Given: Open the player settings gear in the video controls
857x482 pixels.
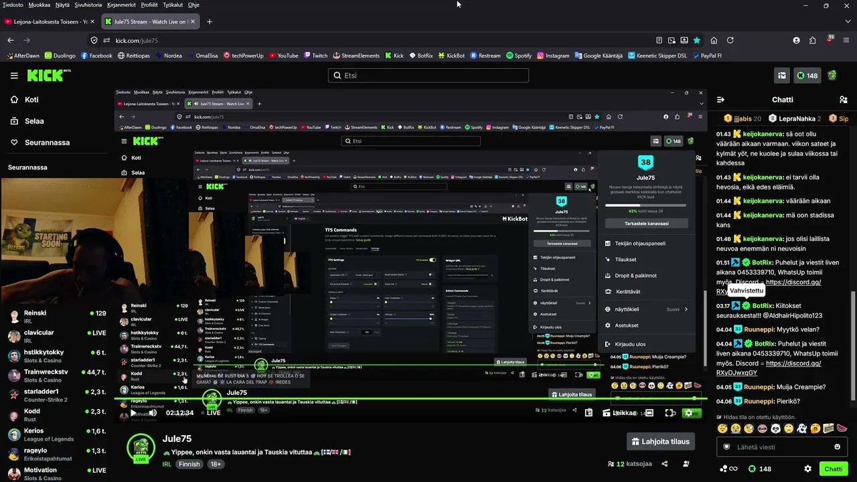Looking at the screenshot, I should tap(689, 412).
